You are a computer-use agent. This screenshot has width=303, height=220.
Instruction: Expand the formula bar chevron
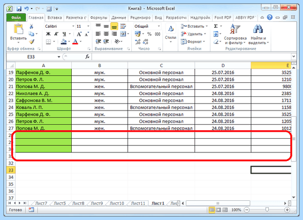(293, 57)
